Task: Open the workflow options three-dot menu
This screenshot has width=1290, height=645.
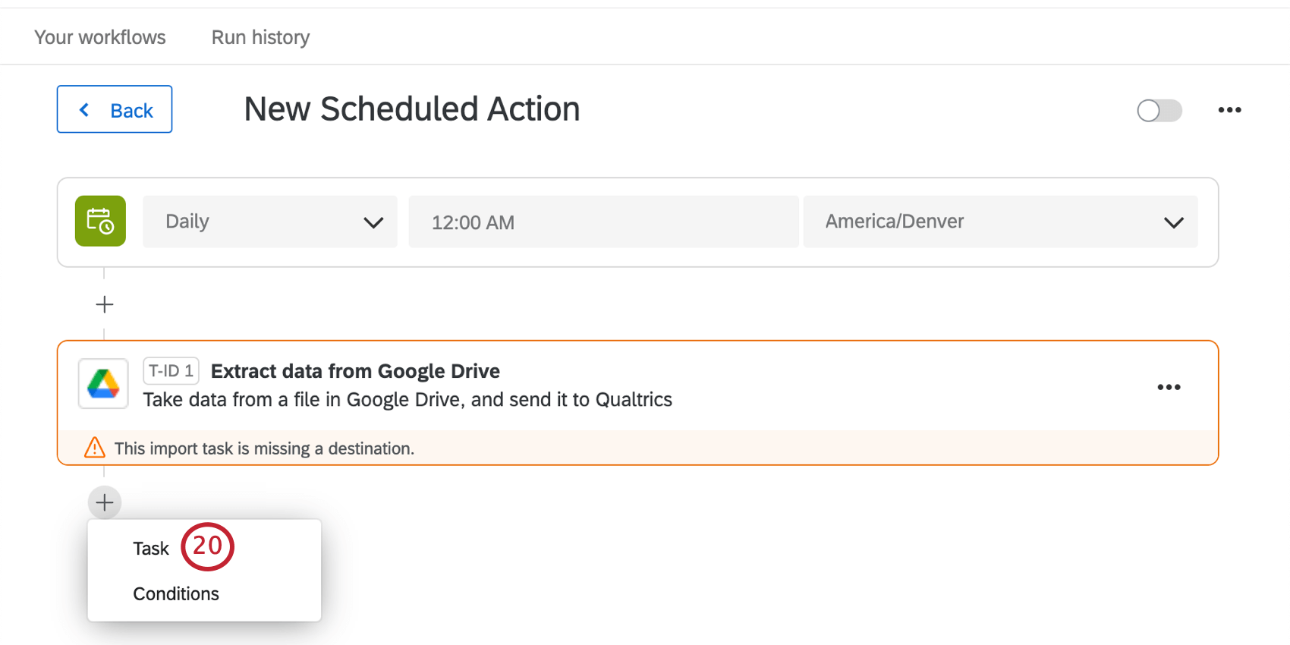Action: 1229,110
